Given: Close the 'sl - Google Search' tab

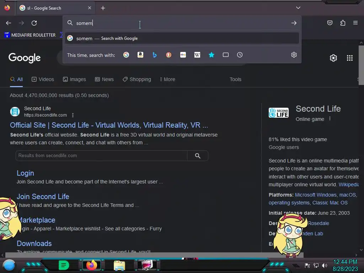Looking at the screenshot, I should [x=90, y=8].
